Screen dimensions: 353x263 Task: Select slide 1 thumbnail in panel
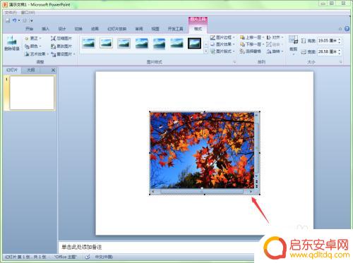[32, 92]
